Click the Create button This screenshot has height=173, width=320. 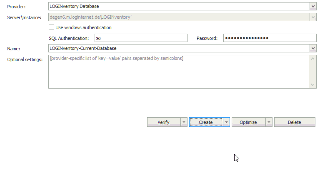206,122
